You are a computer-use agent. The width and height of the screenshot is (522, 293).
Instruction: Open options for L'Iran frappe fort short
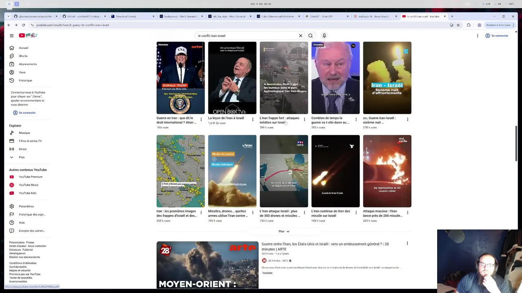304,119
